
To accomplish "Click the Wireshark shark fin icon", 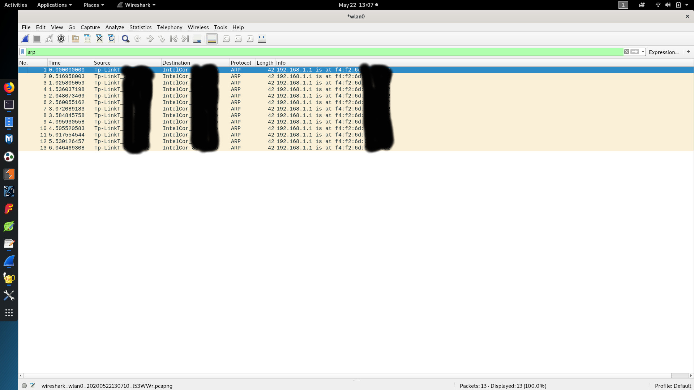I will (25, 39).
